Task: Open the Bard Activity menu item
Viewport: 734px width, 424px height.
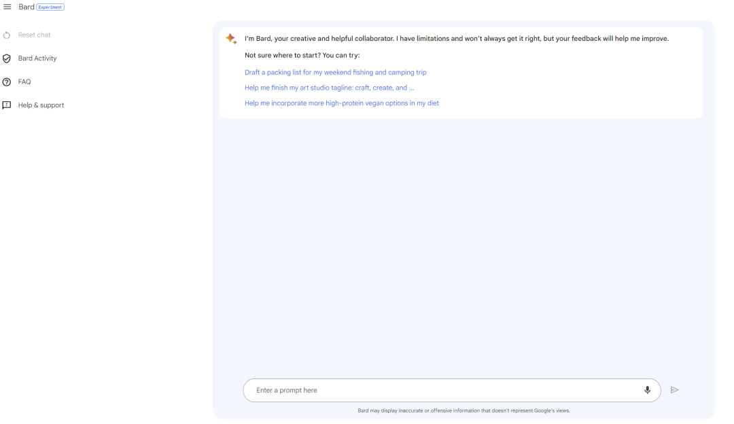Action: pos(37,58)
